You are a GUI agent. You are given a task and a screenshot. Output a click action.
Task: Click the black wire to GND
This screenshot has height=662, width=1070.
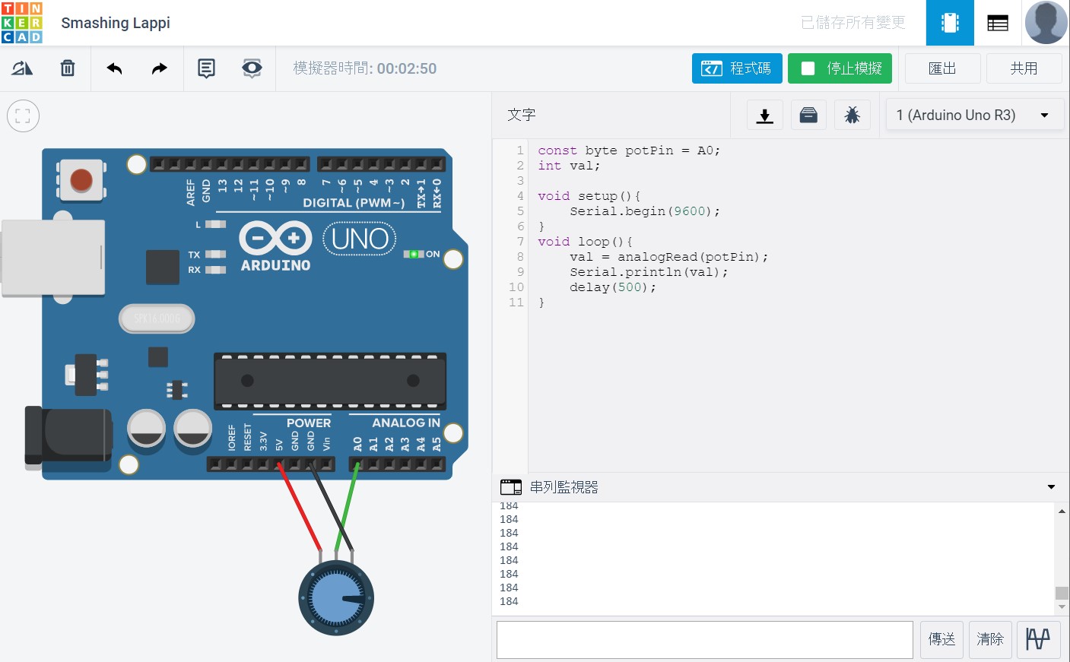(331, 507)
